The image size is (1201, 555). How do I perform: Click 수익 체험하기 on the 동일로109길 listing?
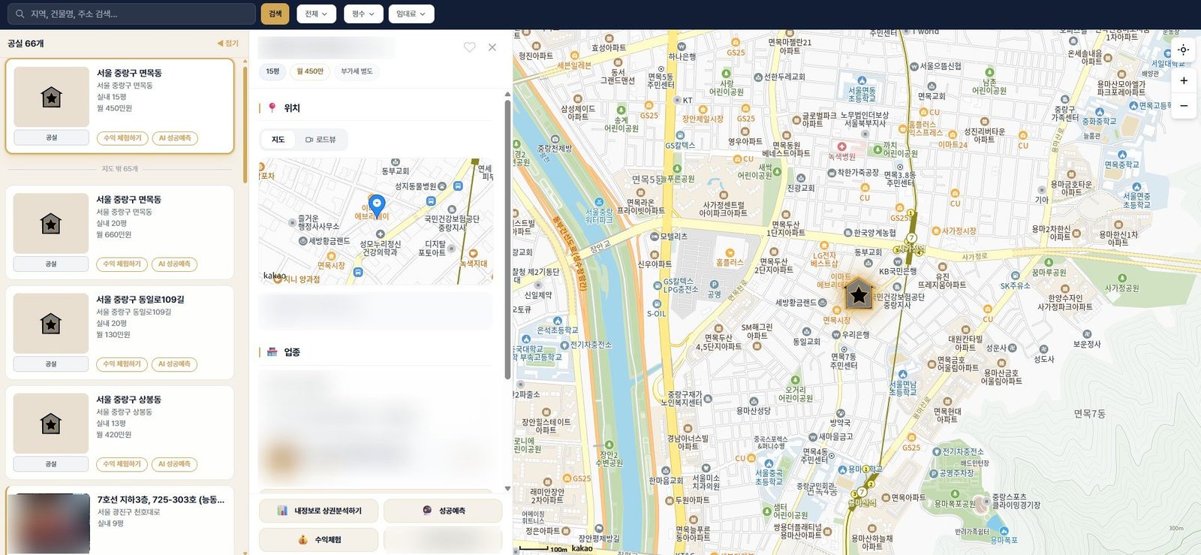122,364
